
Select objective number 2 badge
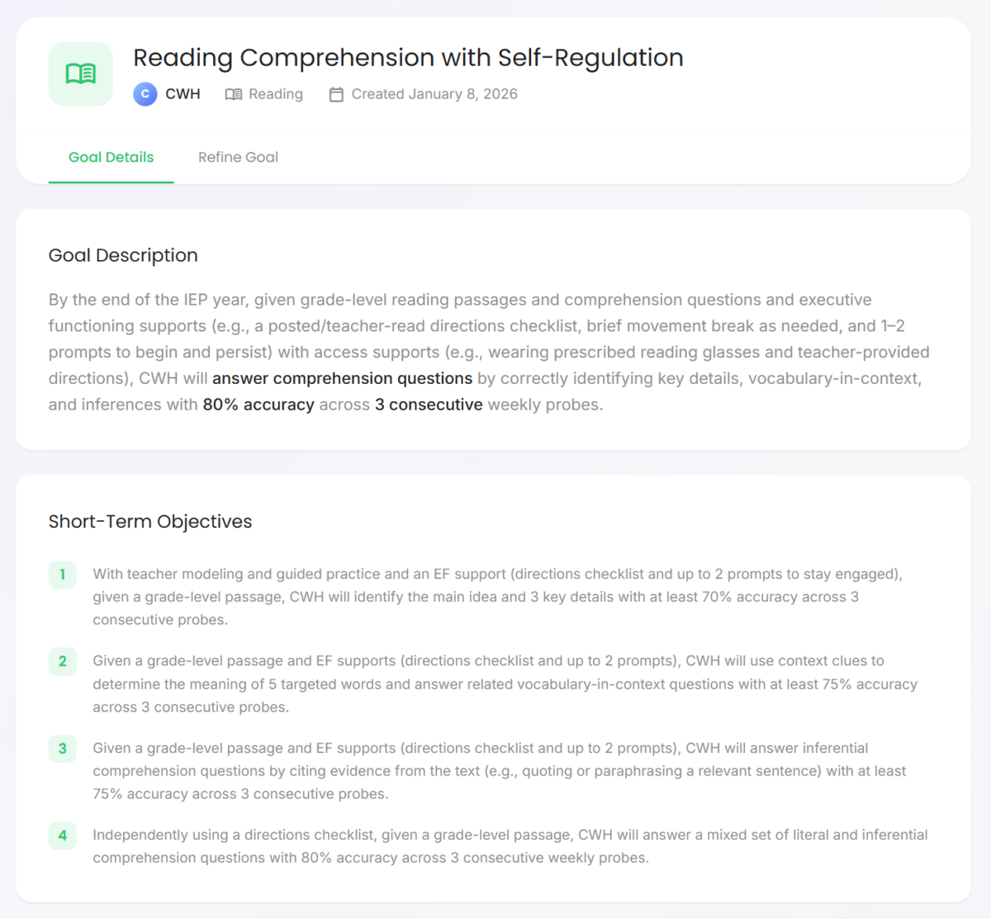63,661
